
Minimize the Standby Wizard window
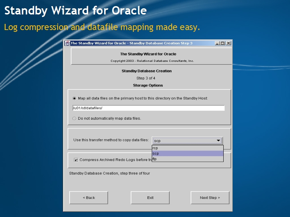click(217, 43)
